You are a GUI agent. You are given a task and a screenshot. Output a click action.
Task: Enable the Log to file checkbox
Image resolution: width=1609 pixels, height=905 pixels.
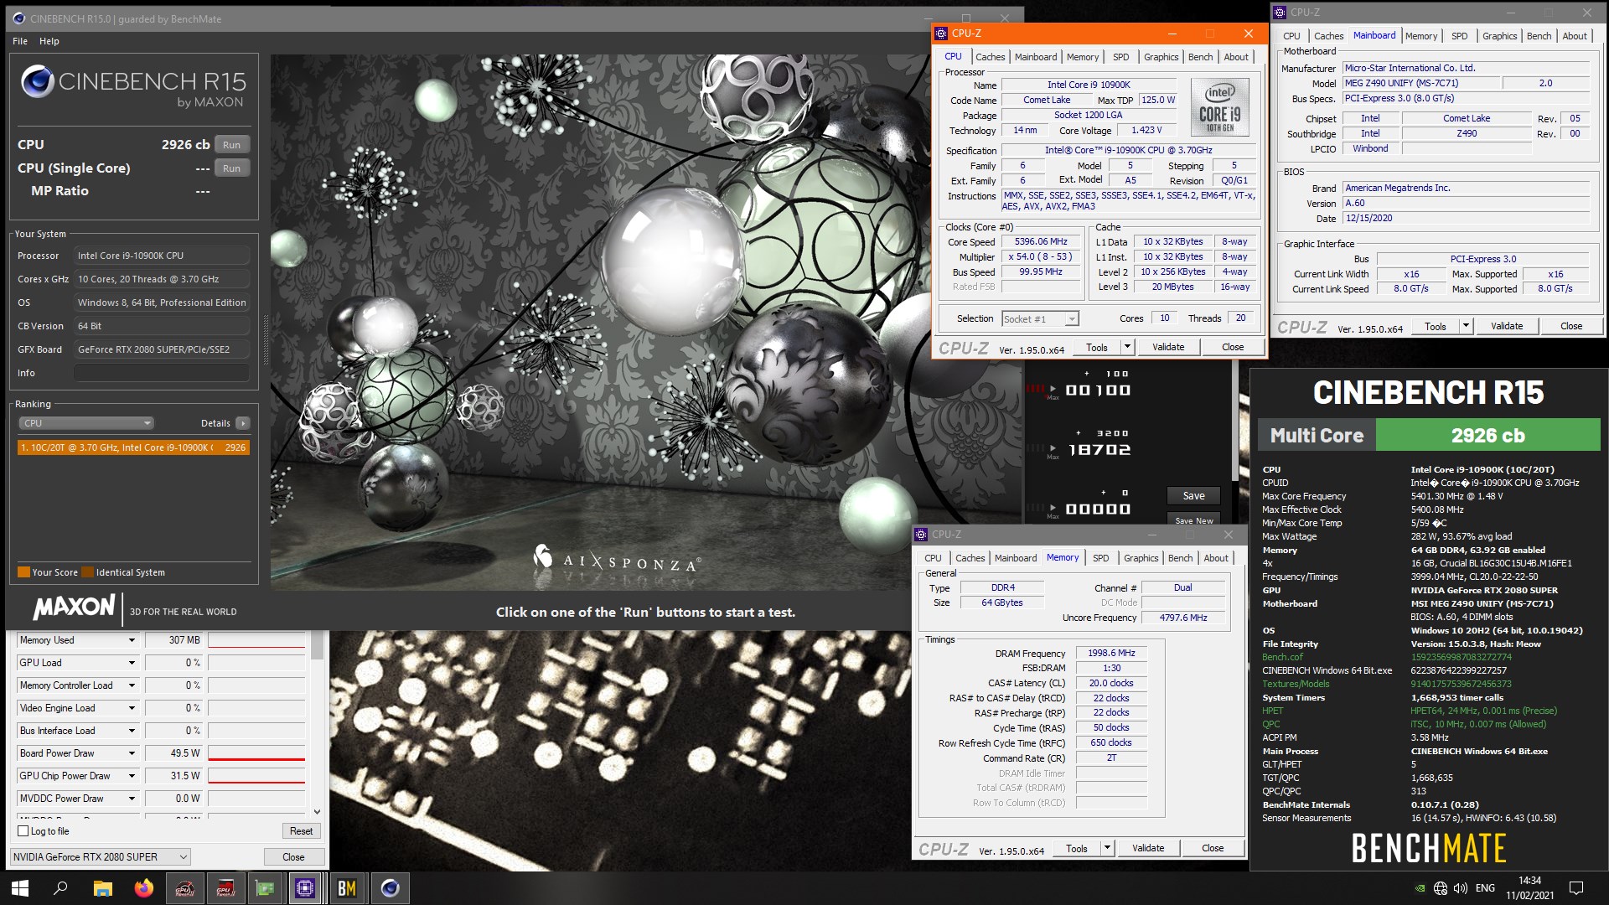[x=23, y=831]
